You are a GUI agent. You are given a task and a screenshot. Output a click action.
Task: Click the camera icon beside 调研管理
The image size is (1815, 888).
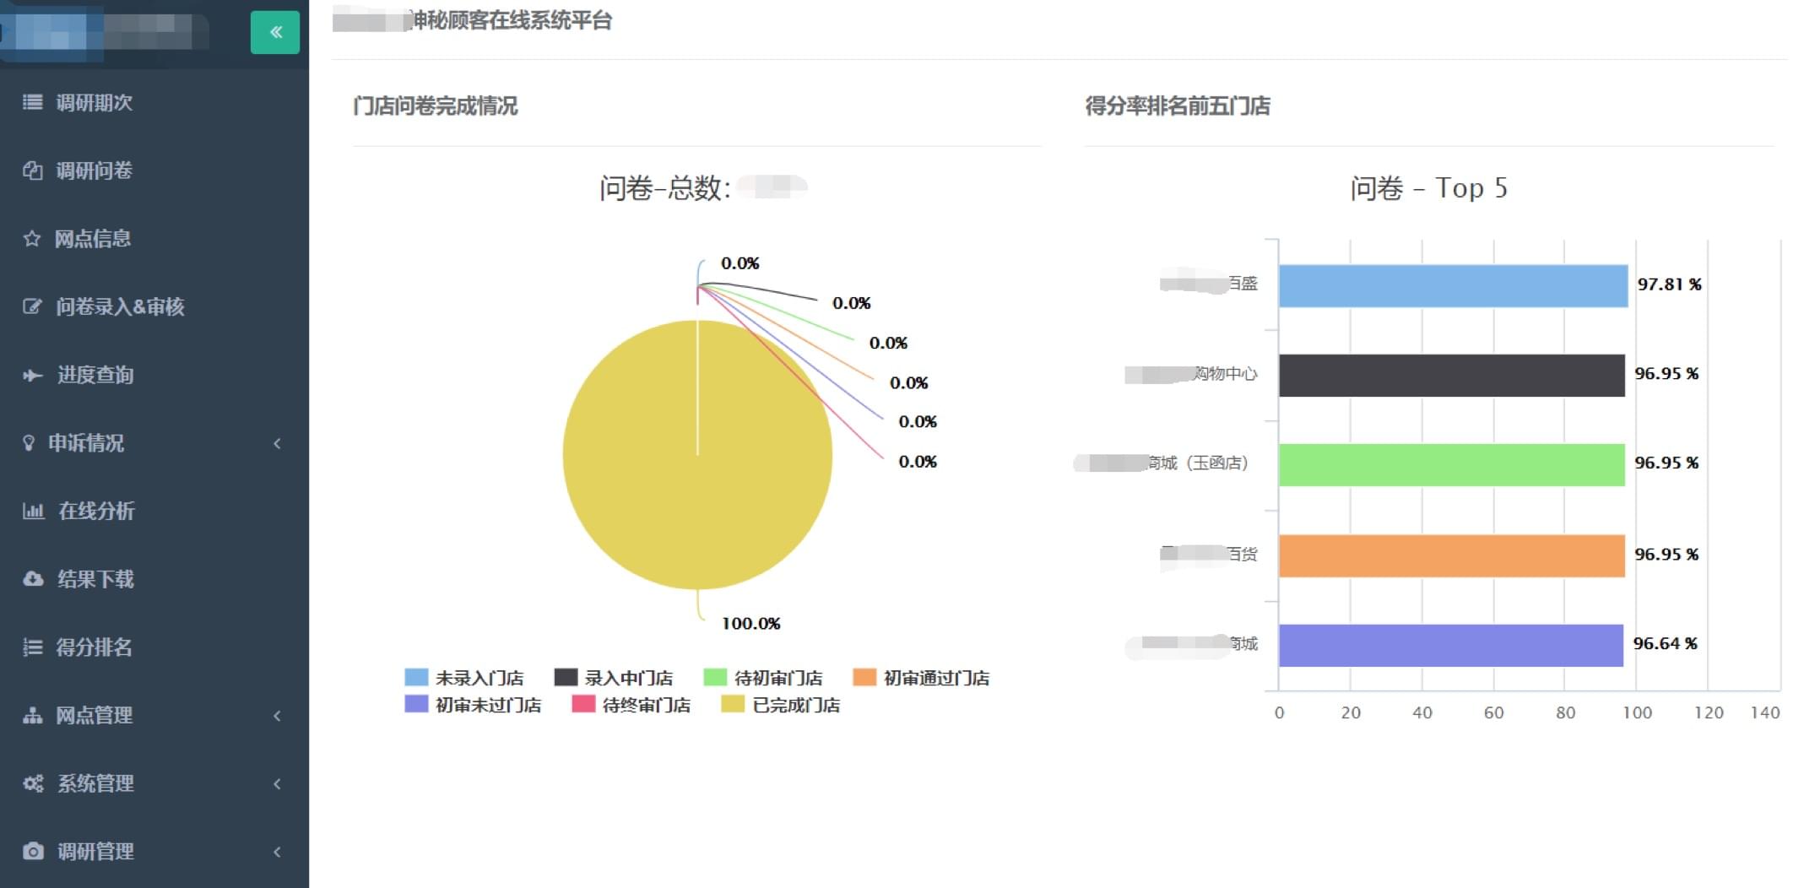pos(33,851)
